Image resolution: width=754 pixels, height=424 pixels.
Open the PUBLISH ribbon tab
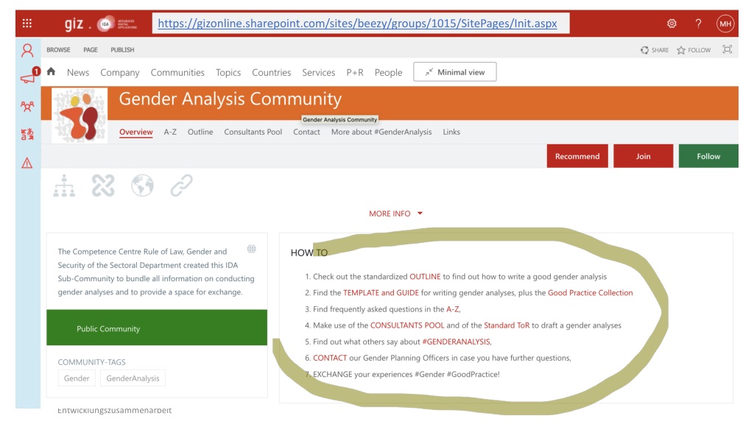point(123,50)
